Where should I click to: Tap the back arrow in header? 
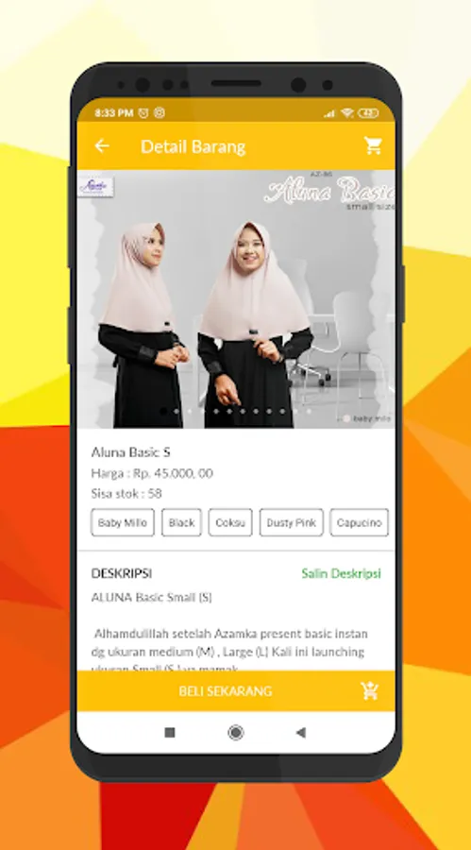(x=102, y=145)
